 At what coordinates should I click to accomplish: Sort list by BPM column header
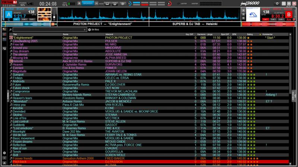tap(234, 34)
